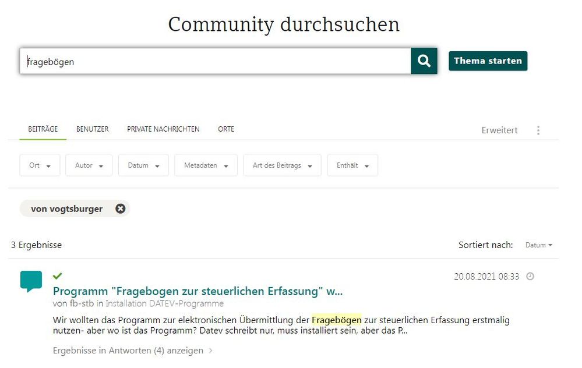Click the clock icon beside the post date
This screenshot has width=582, height=368.
tap(530, 277)
